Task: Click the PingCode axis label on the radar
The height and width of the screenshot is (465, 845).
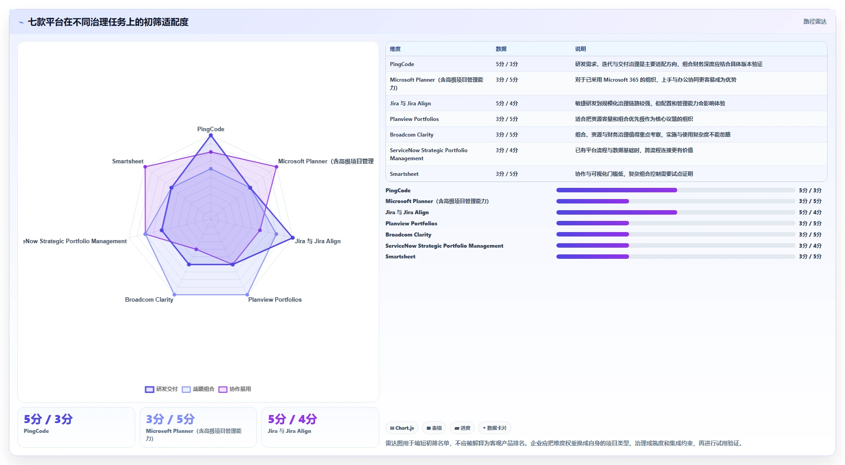Action: coord(211,129)
